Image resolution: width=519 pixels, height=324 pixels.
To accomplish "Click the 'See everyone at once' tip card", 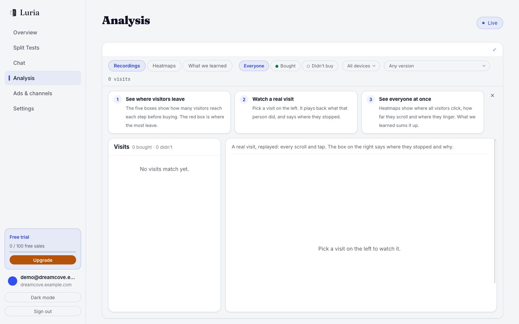I will point(423,112).
